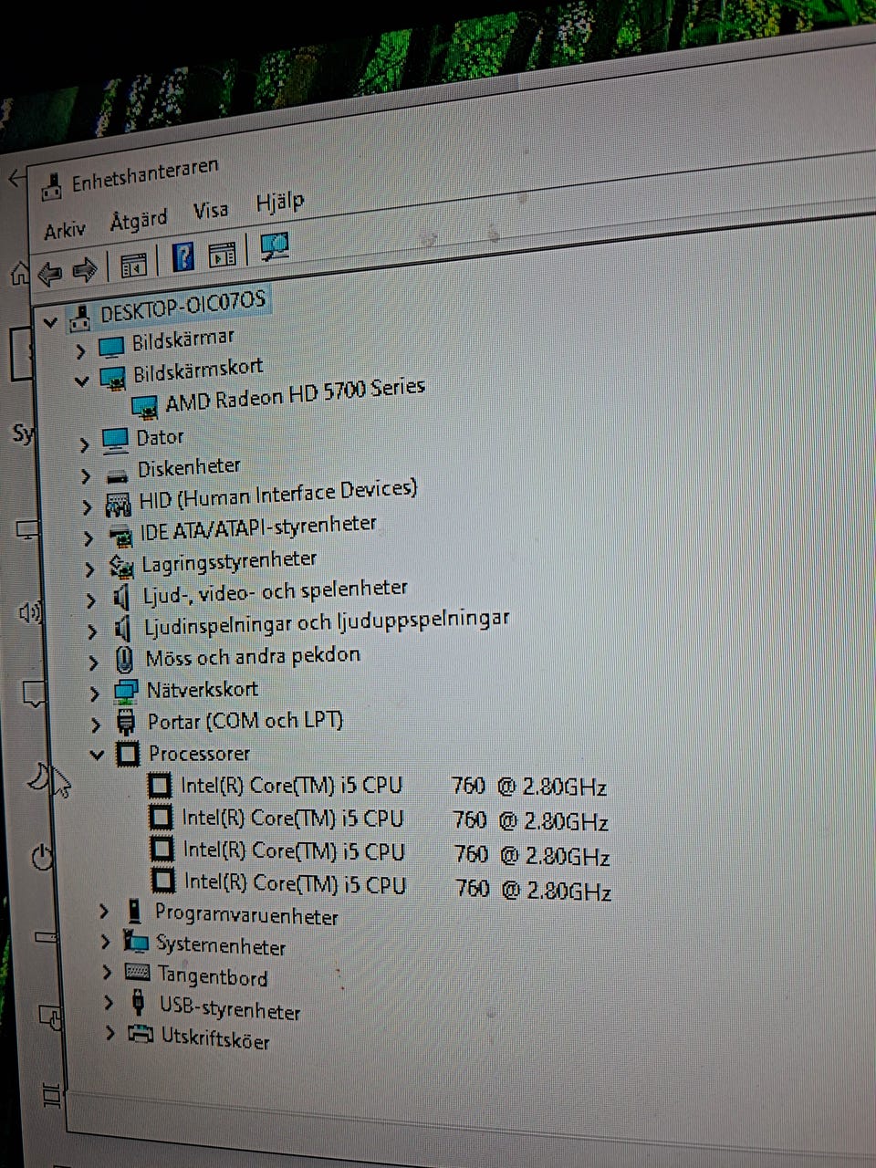876x1168 pixels.
Task: Click the Back arrow toolbar button
Action: (x=50, y=273)
